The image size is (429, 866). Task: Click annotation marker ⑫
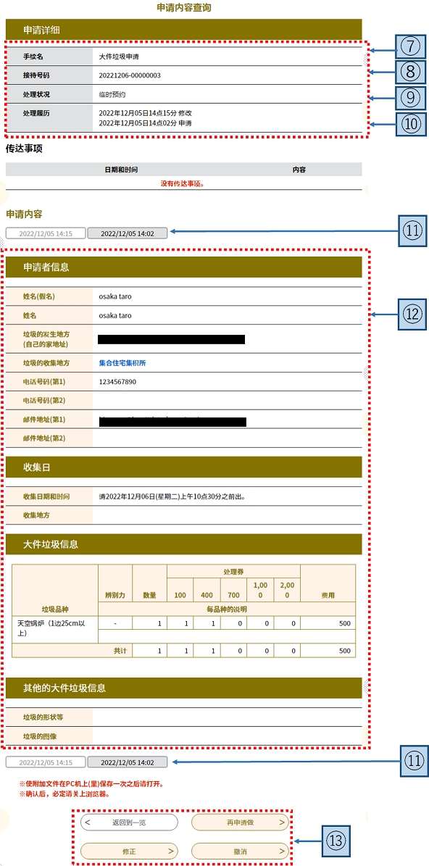(409, 315)
